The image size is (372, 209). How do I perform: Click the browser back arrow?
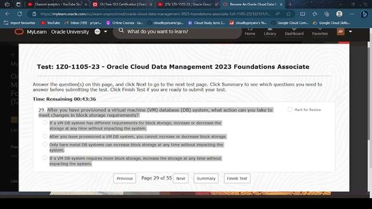click(8, 14)
